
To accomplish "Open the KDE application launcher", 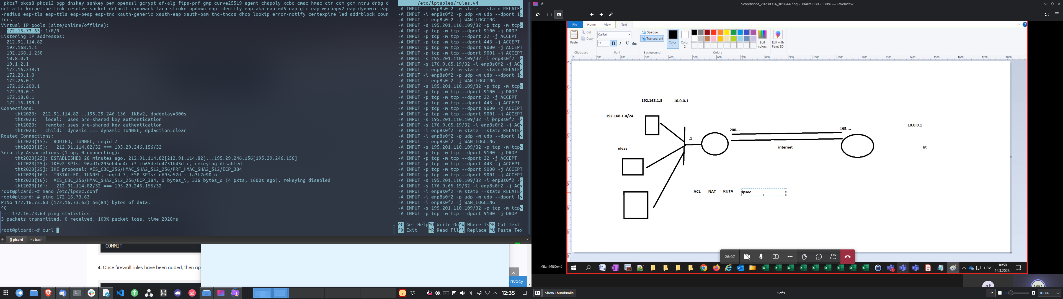I will 6,293.
